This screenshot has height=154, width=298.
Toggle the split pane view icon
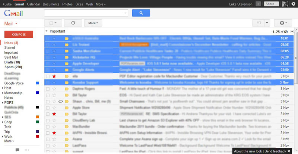[x=259, y=23]
